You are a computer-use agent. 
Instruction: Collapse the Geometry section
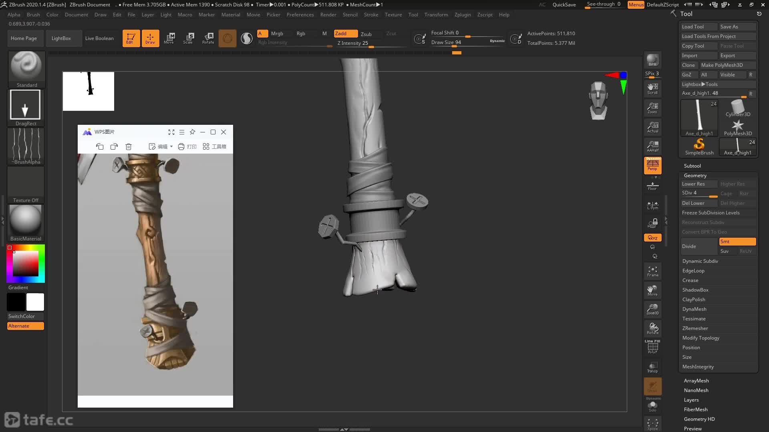pos(695,176)
